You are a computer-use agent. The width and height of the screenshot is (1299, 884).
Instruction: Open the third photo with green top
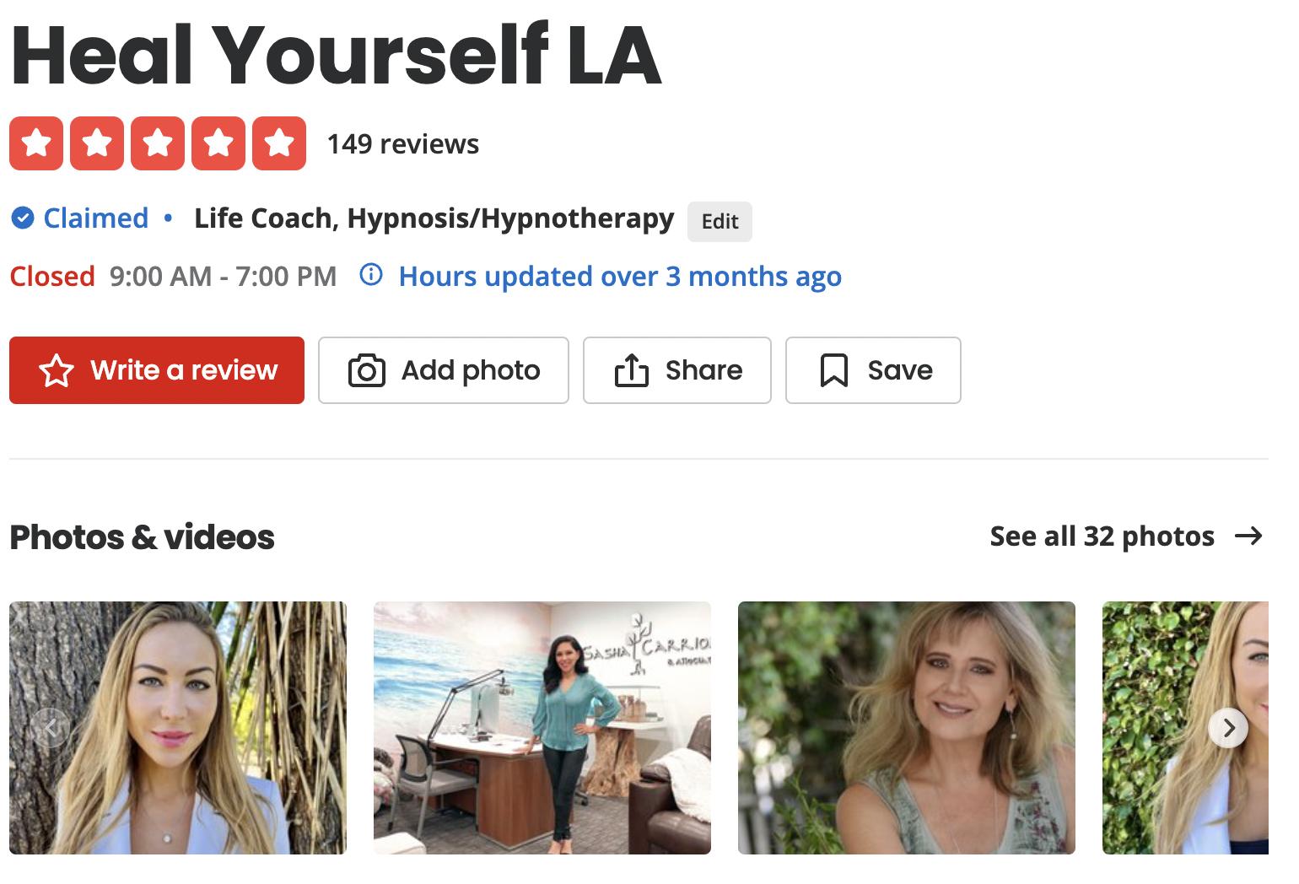pyautogui.click(x=907, y=727)
